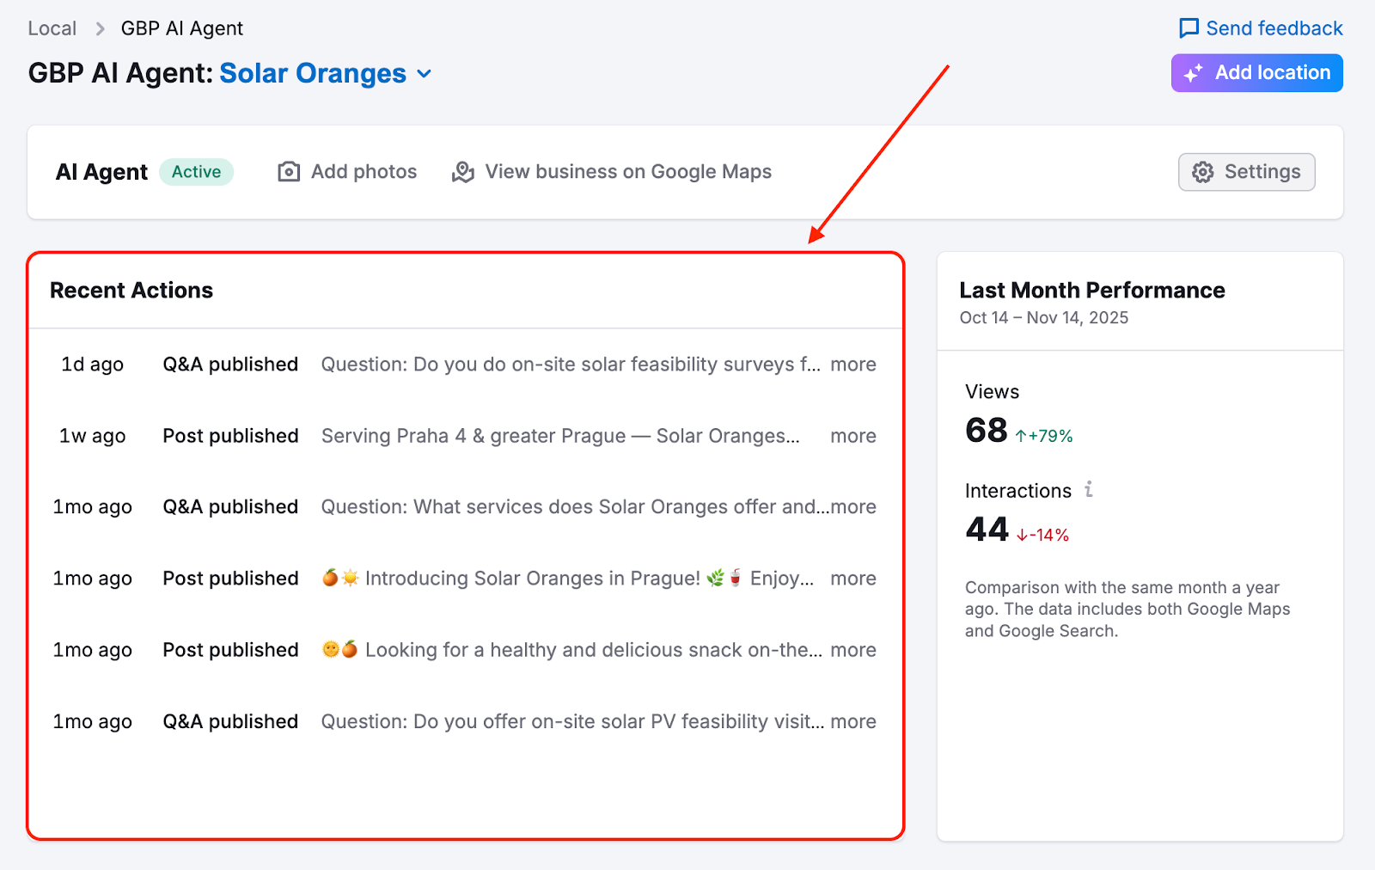This screenshot has height=870, width=1375.
Task: Show more of Introducing Solar Oranges post
Action: point(852,579)
